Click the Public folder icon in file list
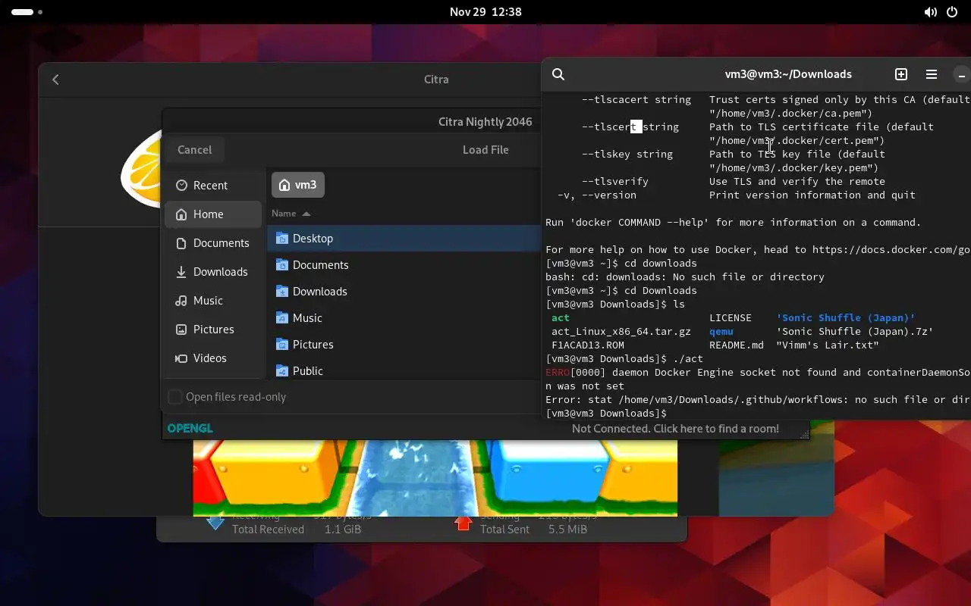This screenshot has width=971, height=606. click(x=282, y=371)
